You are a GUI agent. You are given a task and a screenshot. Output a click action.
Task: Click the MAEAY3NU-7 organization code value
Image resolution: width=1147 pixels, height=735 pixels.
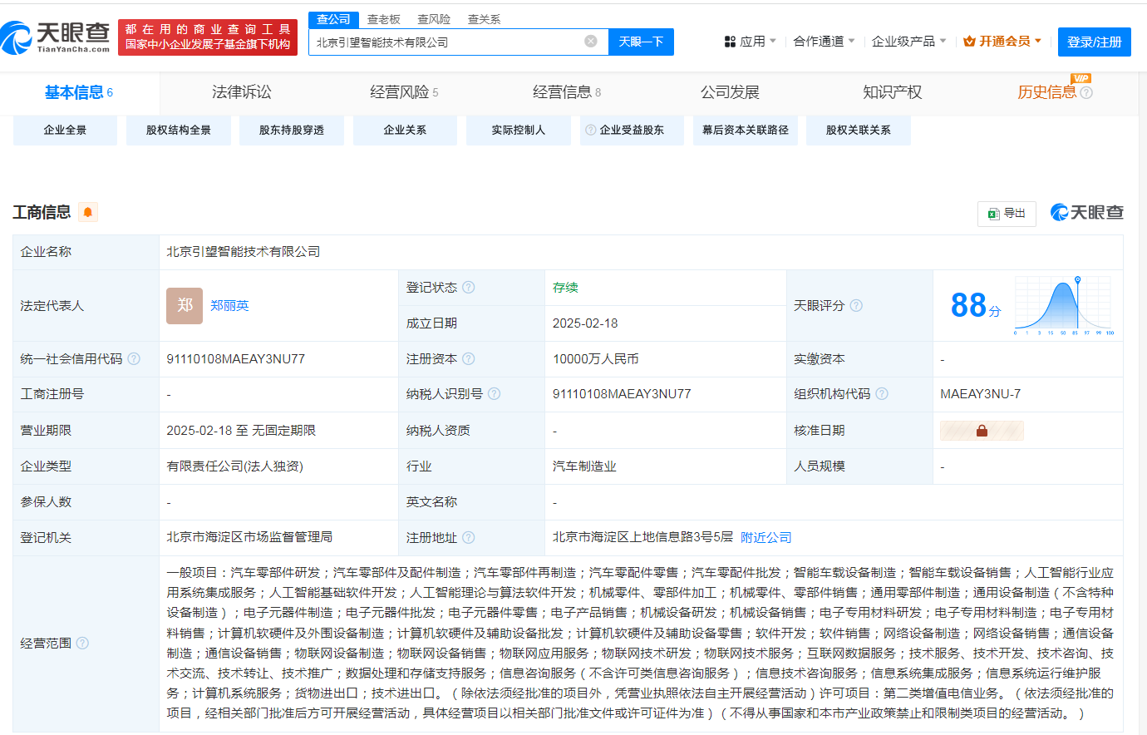981,394
